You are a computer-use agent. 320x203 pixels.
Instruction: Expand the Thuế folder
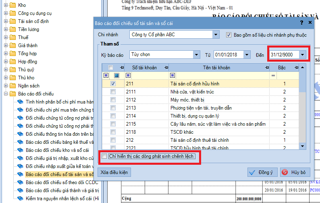point(6,37)
